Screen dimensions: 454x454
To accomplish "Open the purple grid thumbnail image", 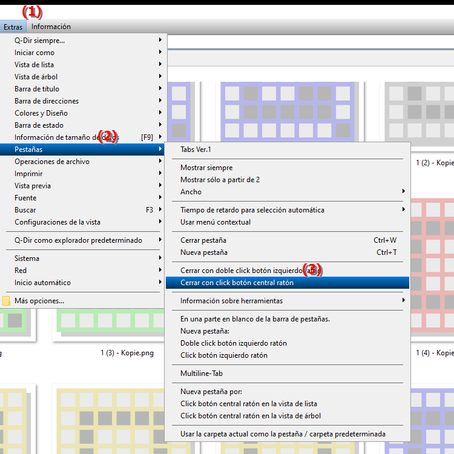I will (289, 111).
